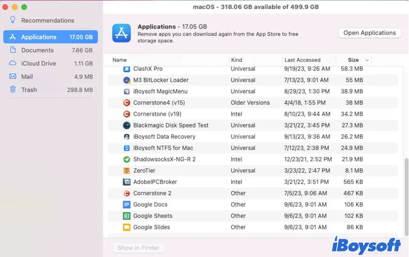Minimize the window with yellow button
Screen dimensions: 409x257
pos(15,7)
